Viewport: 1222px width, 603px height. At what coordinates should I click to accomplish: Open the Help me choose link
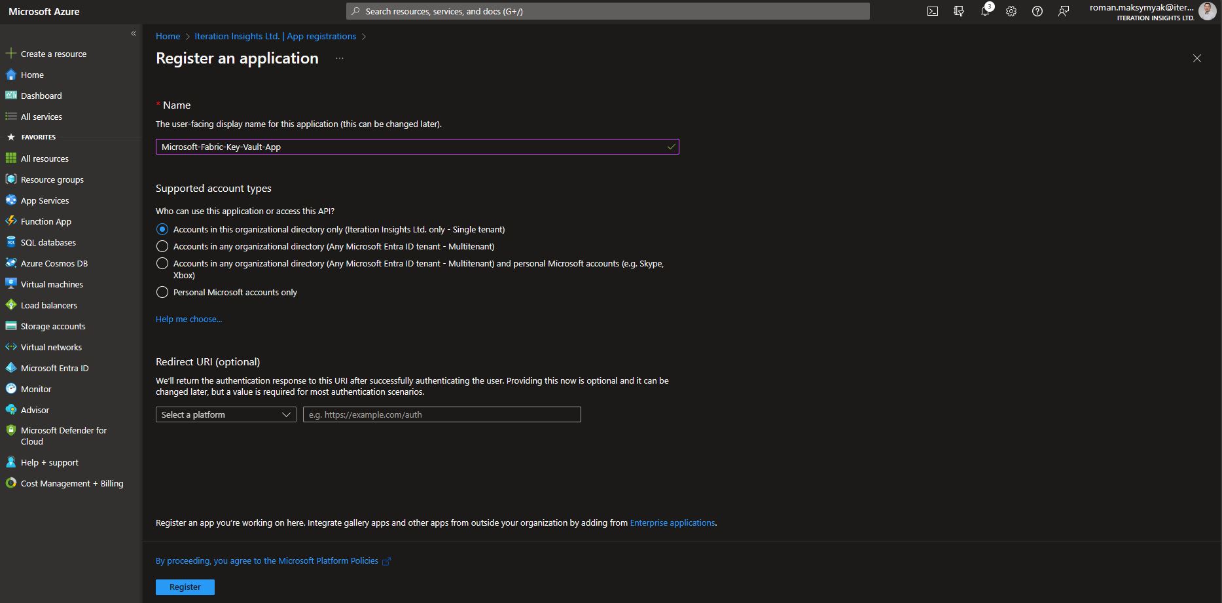(189, 319)
